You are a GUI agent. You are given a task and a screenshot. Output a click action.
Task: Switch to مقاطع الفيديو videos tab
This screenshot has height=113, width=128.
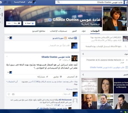coord(39,31)
